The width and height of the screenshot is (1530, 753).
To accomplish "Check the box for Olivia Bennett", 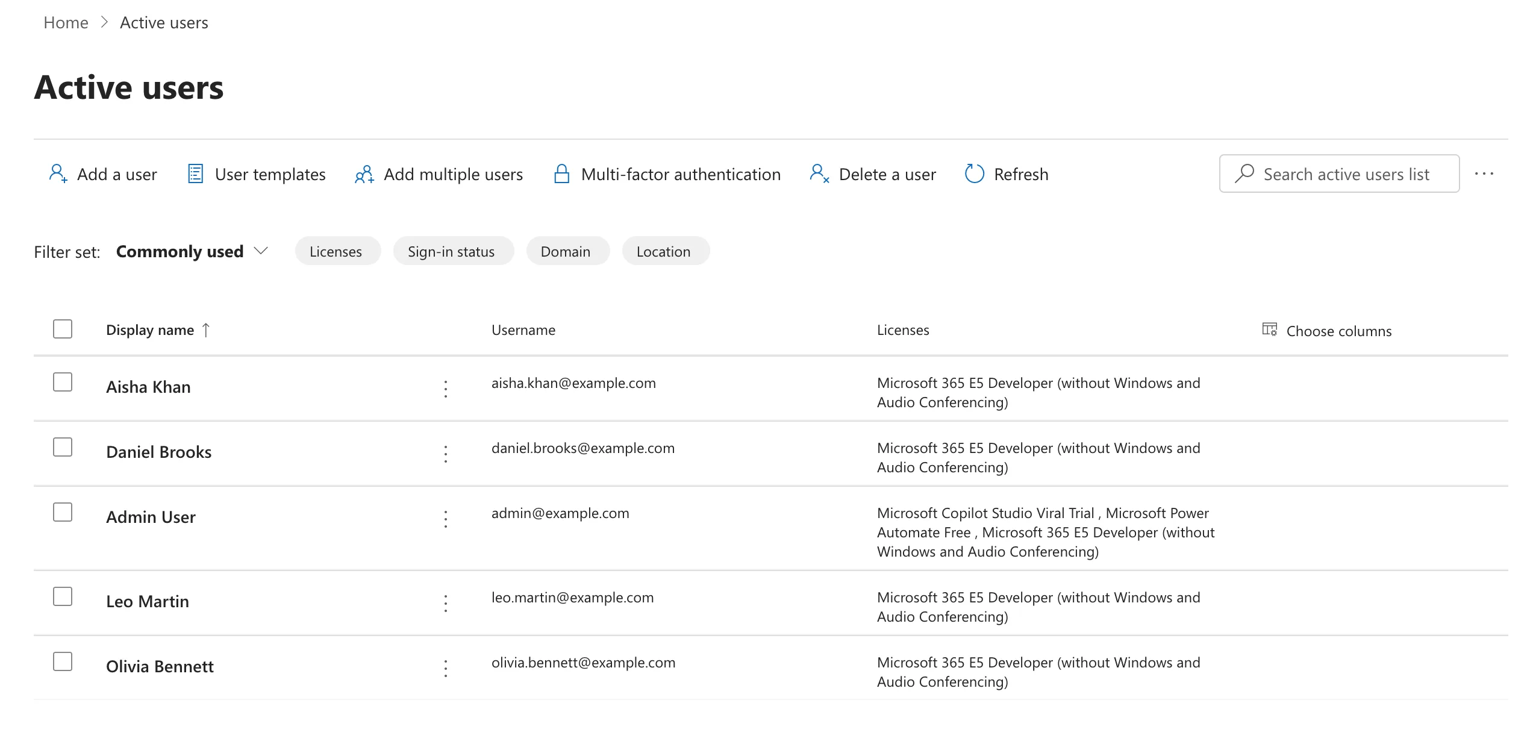I will pos(63,661).
